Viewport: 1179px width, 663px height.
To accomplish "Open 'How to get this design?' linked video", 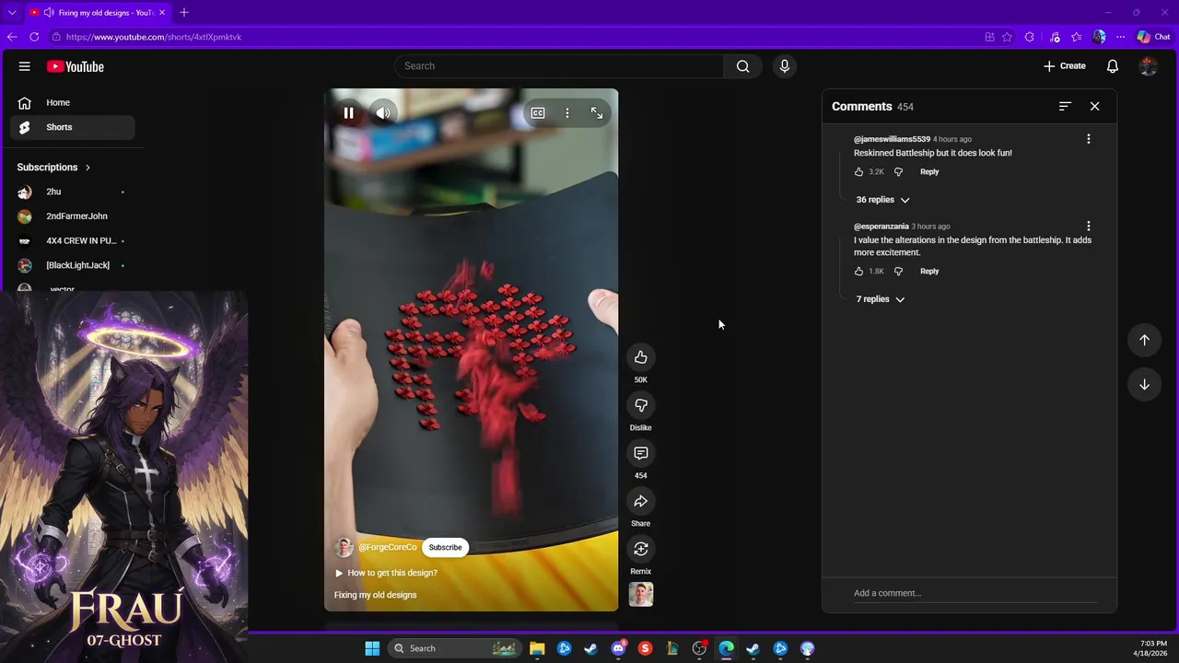I will coord(386,573).
